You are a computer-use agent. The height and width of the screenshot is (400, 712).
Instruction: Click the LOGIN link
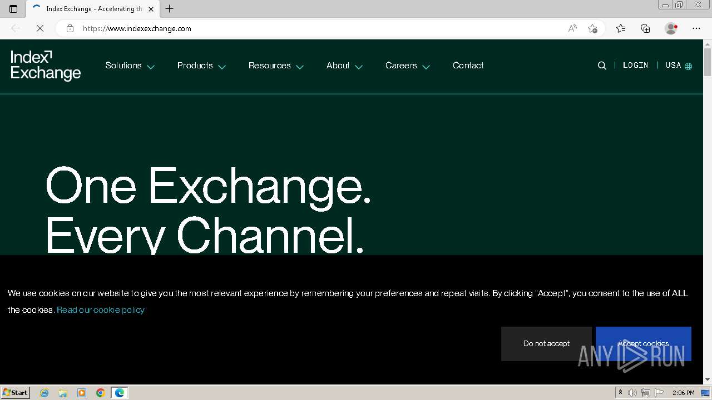[x=635, y=65]
